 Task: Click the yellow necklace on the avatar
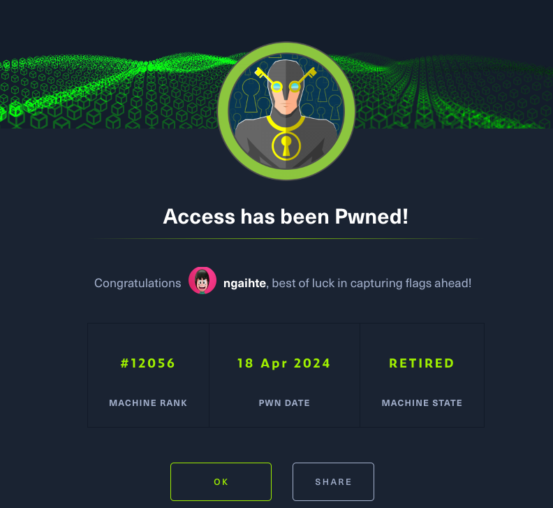[286, 122]
